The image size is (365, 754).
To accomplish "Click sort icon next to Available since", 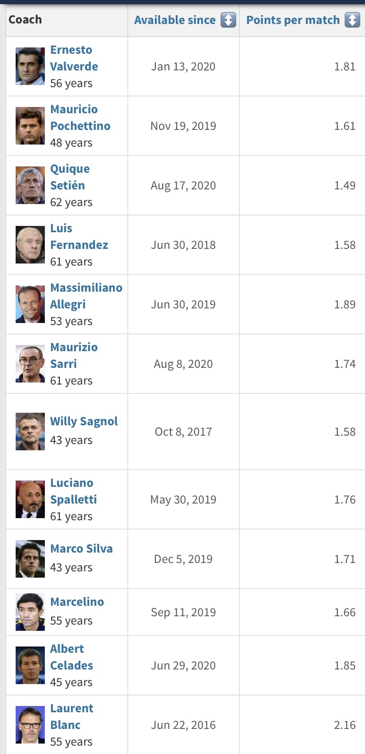I will (228, 20).
